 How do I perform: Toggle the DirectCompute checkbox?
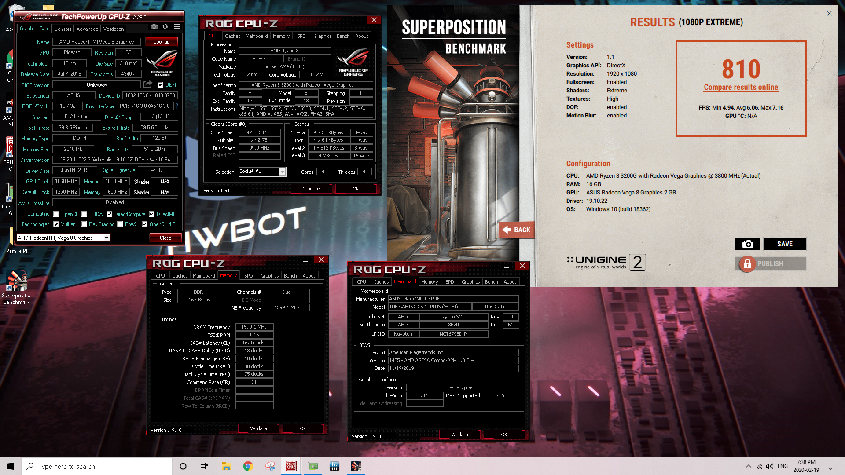110,214
